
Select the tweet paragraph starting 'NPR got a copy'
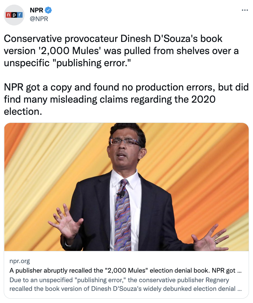[126, 99]
